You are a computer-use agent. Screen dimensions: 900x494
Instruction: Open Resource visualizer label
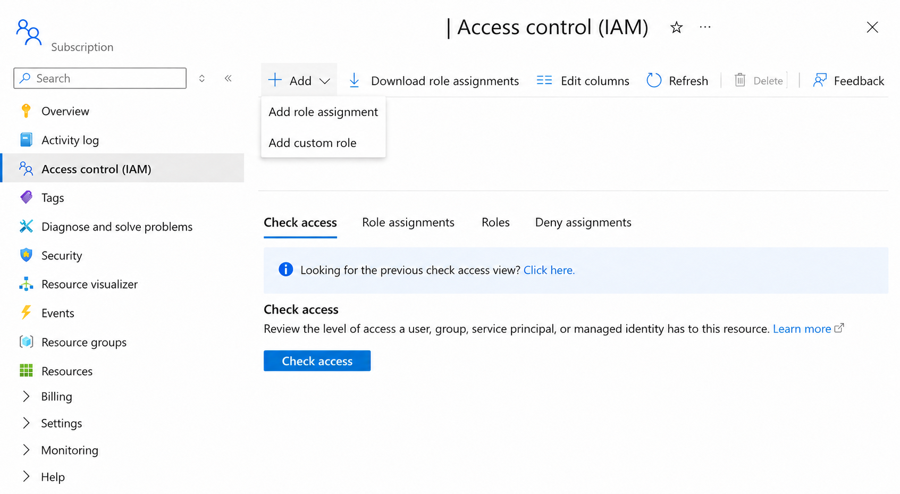click(x=89, y=284)
